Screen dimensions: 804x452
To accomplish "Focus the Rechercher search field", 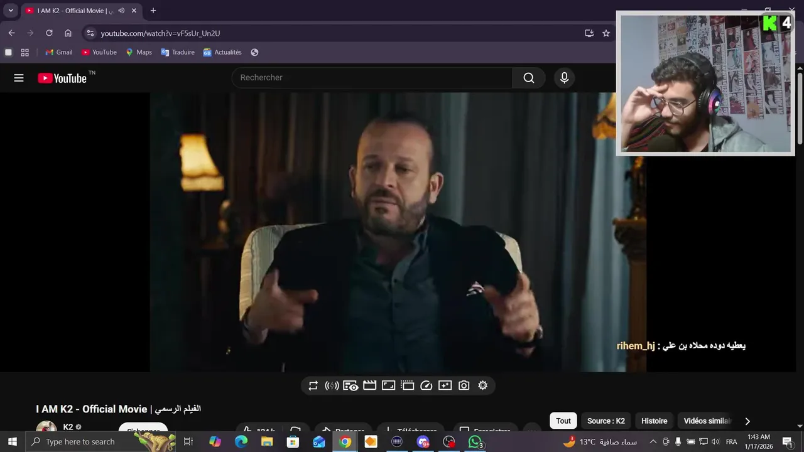I will pyautogui.click(x=372, y=78).
